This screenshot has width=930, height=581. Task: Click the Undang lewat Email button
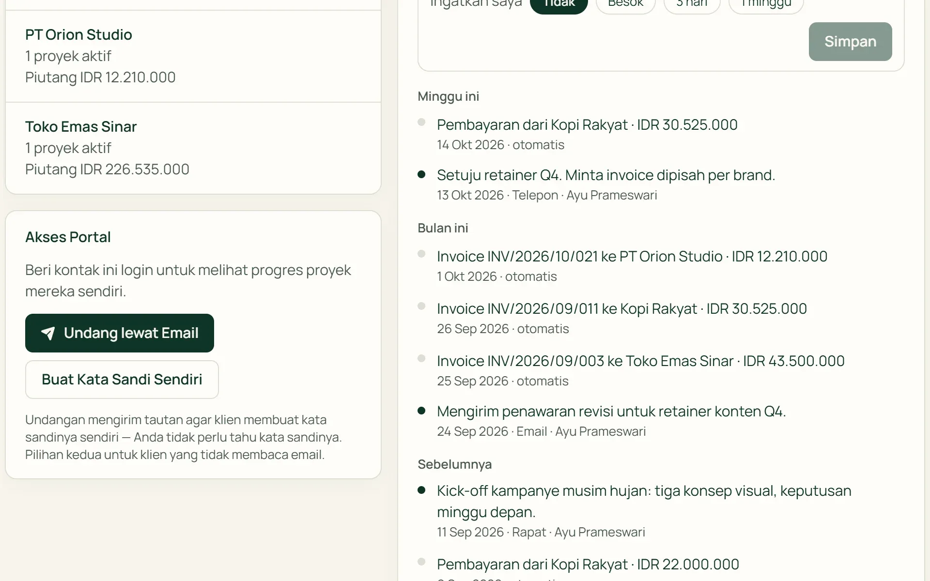[x=120, y=333]
